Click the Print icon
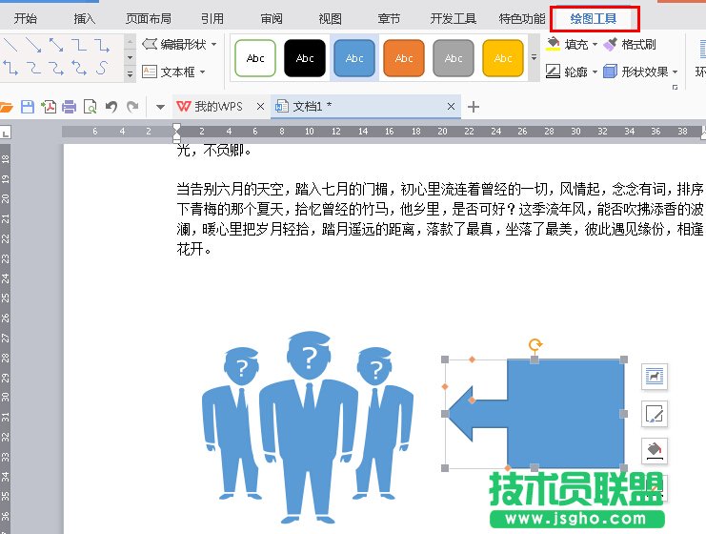 coord(69,106)
